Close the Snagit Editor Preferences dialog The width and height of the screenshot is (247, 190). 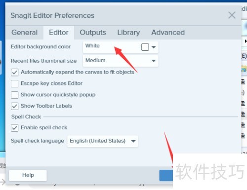tap(232, 15)
